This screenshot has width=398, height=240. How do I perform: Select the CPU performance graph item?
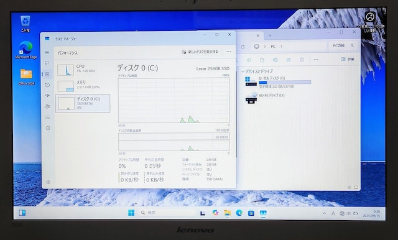(x=83, y=70)
